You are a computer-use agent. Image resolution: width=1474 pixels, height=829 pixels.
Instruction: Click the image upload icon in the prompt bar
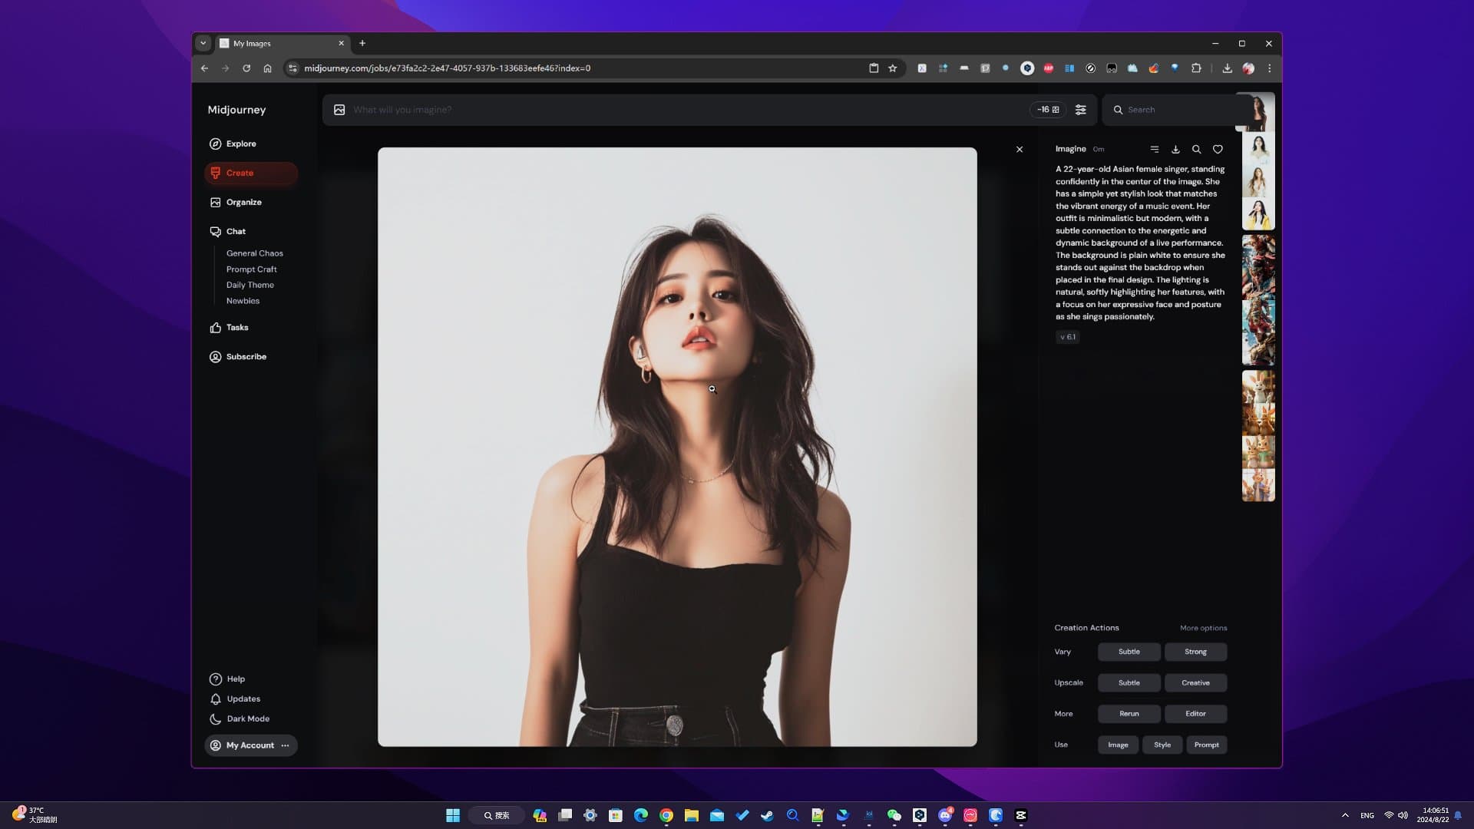coord(339,110)
